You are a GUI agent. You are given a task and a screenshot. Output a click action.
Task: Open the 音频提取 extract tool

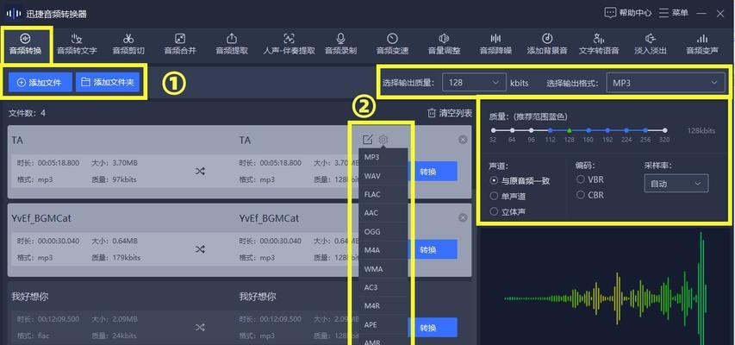coord(232,44)
